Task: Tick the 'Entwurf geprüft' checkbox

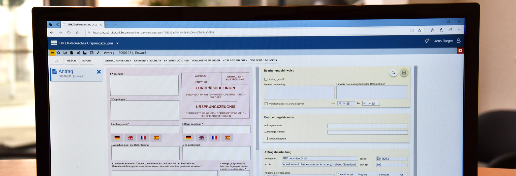Action: (x=266, y=138)
